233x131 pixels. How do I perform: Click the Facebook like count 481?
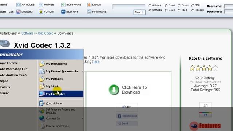point(127,107)
